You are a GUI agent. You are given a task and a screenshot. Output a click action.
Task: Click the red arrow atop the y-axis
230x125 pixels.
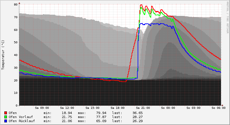point(19,3)
